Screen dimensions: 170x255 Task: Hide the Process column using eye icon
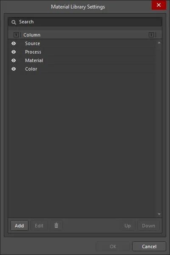click(14, 52)
